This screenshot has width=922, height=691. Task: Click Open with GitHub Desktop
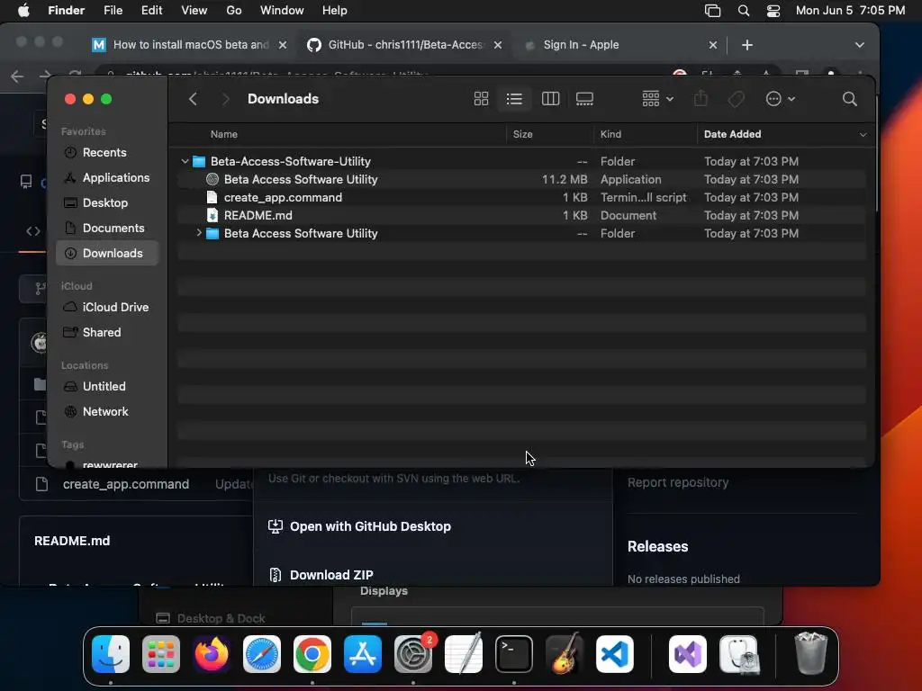[359, 526]
